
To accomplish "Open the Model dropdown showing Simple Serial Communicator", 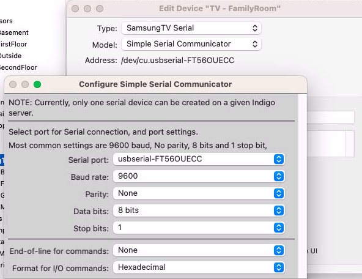I will click(x=191, y=44).
